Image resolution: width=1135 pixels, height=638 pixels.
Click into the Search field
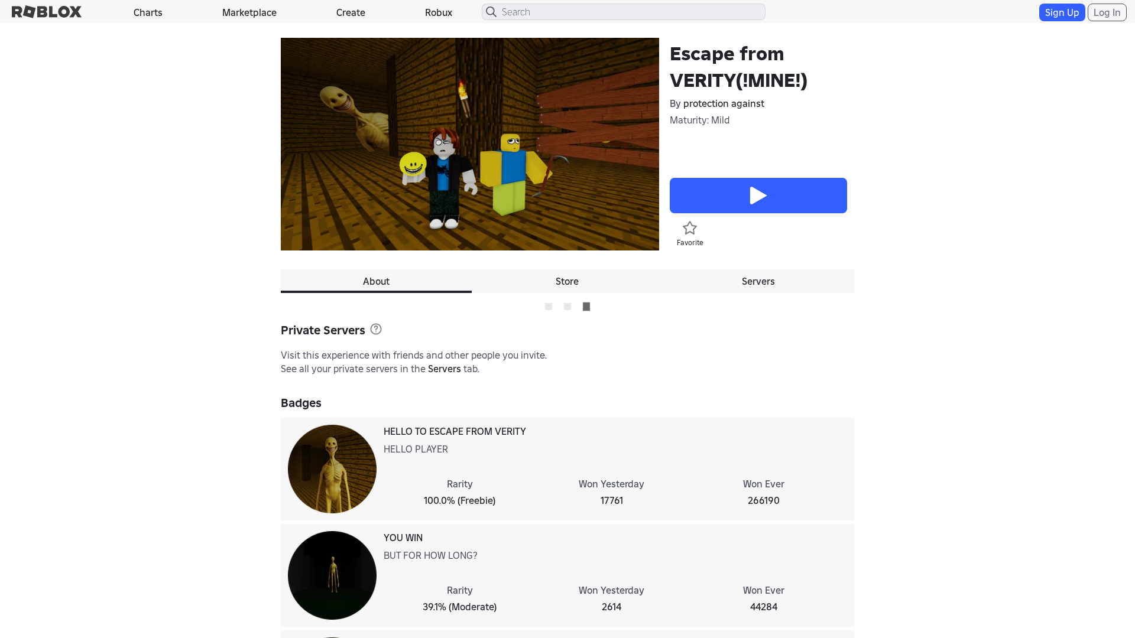coord(623,12)
